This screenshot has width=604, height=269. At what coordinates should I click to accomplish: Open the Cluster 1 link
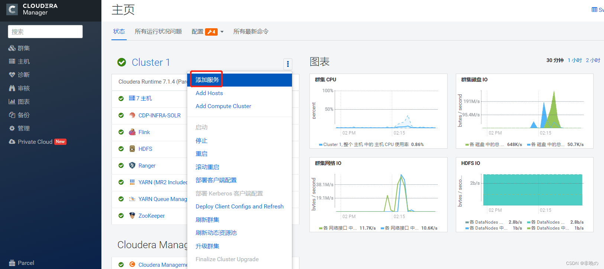click(151, 62)
